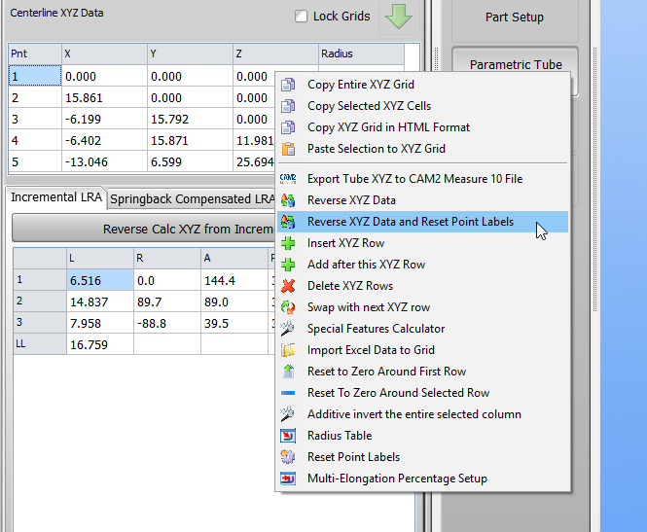Click the Reverse XYZ Data icon
647x532 pixels.
288,200
